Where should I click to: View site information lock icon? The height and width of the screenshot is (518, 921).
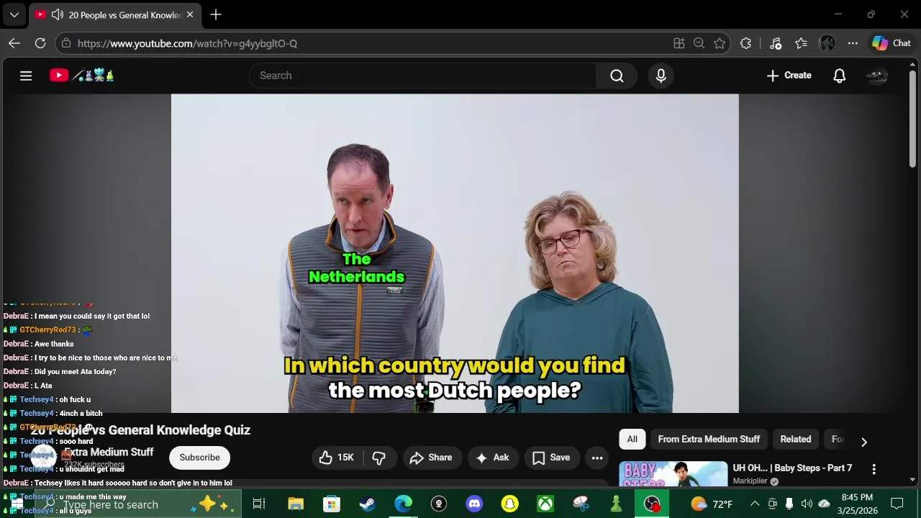pyautogui.click(x=66, y=43)
